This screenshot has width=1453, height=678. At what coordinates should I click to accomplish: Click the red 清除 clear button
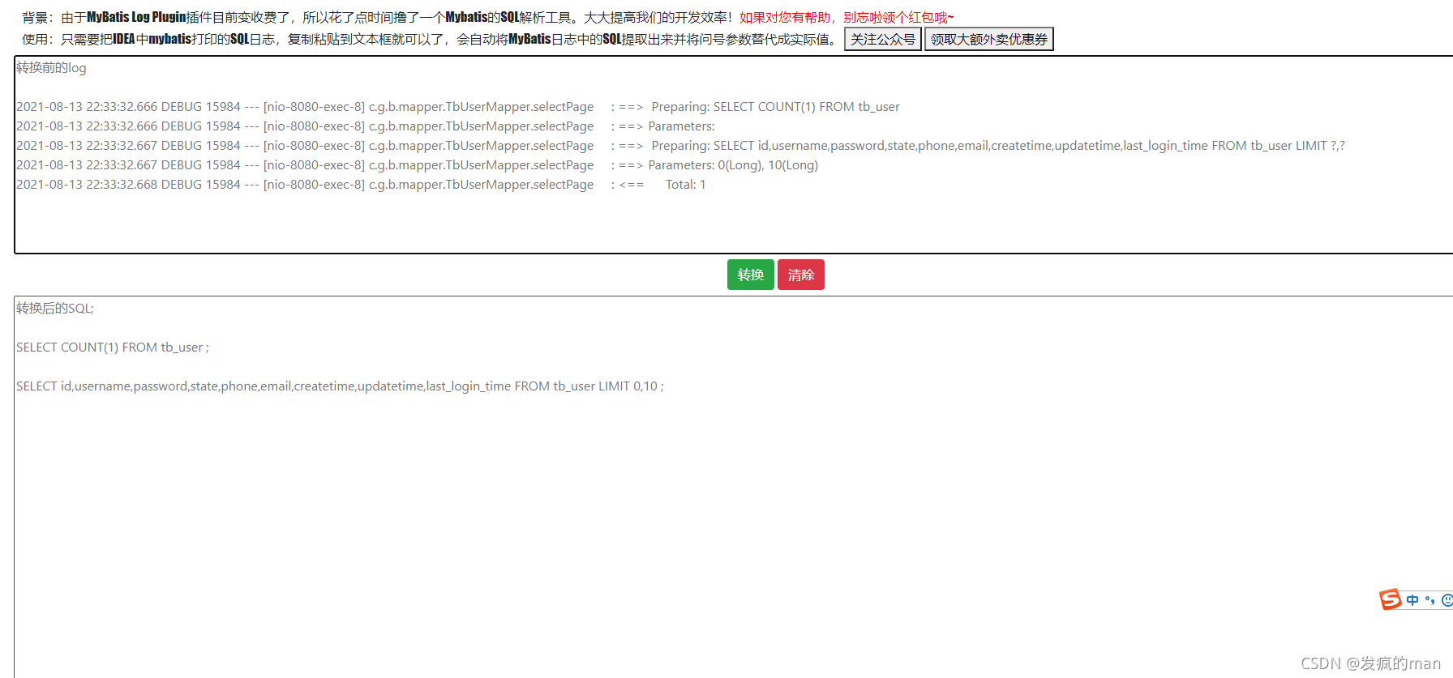801,275
